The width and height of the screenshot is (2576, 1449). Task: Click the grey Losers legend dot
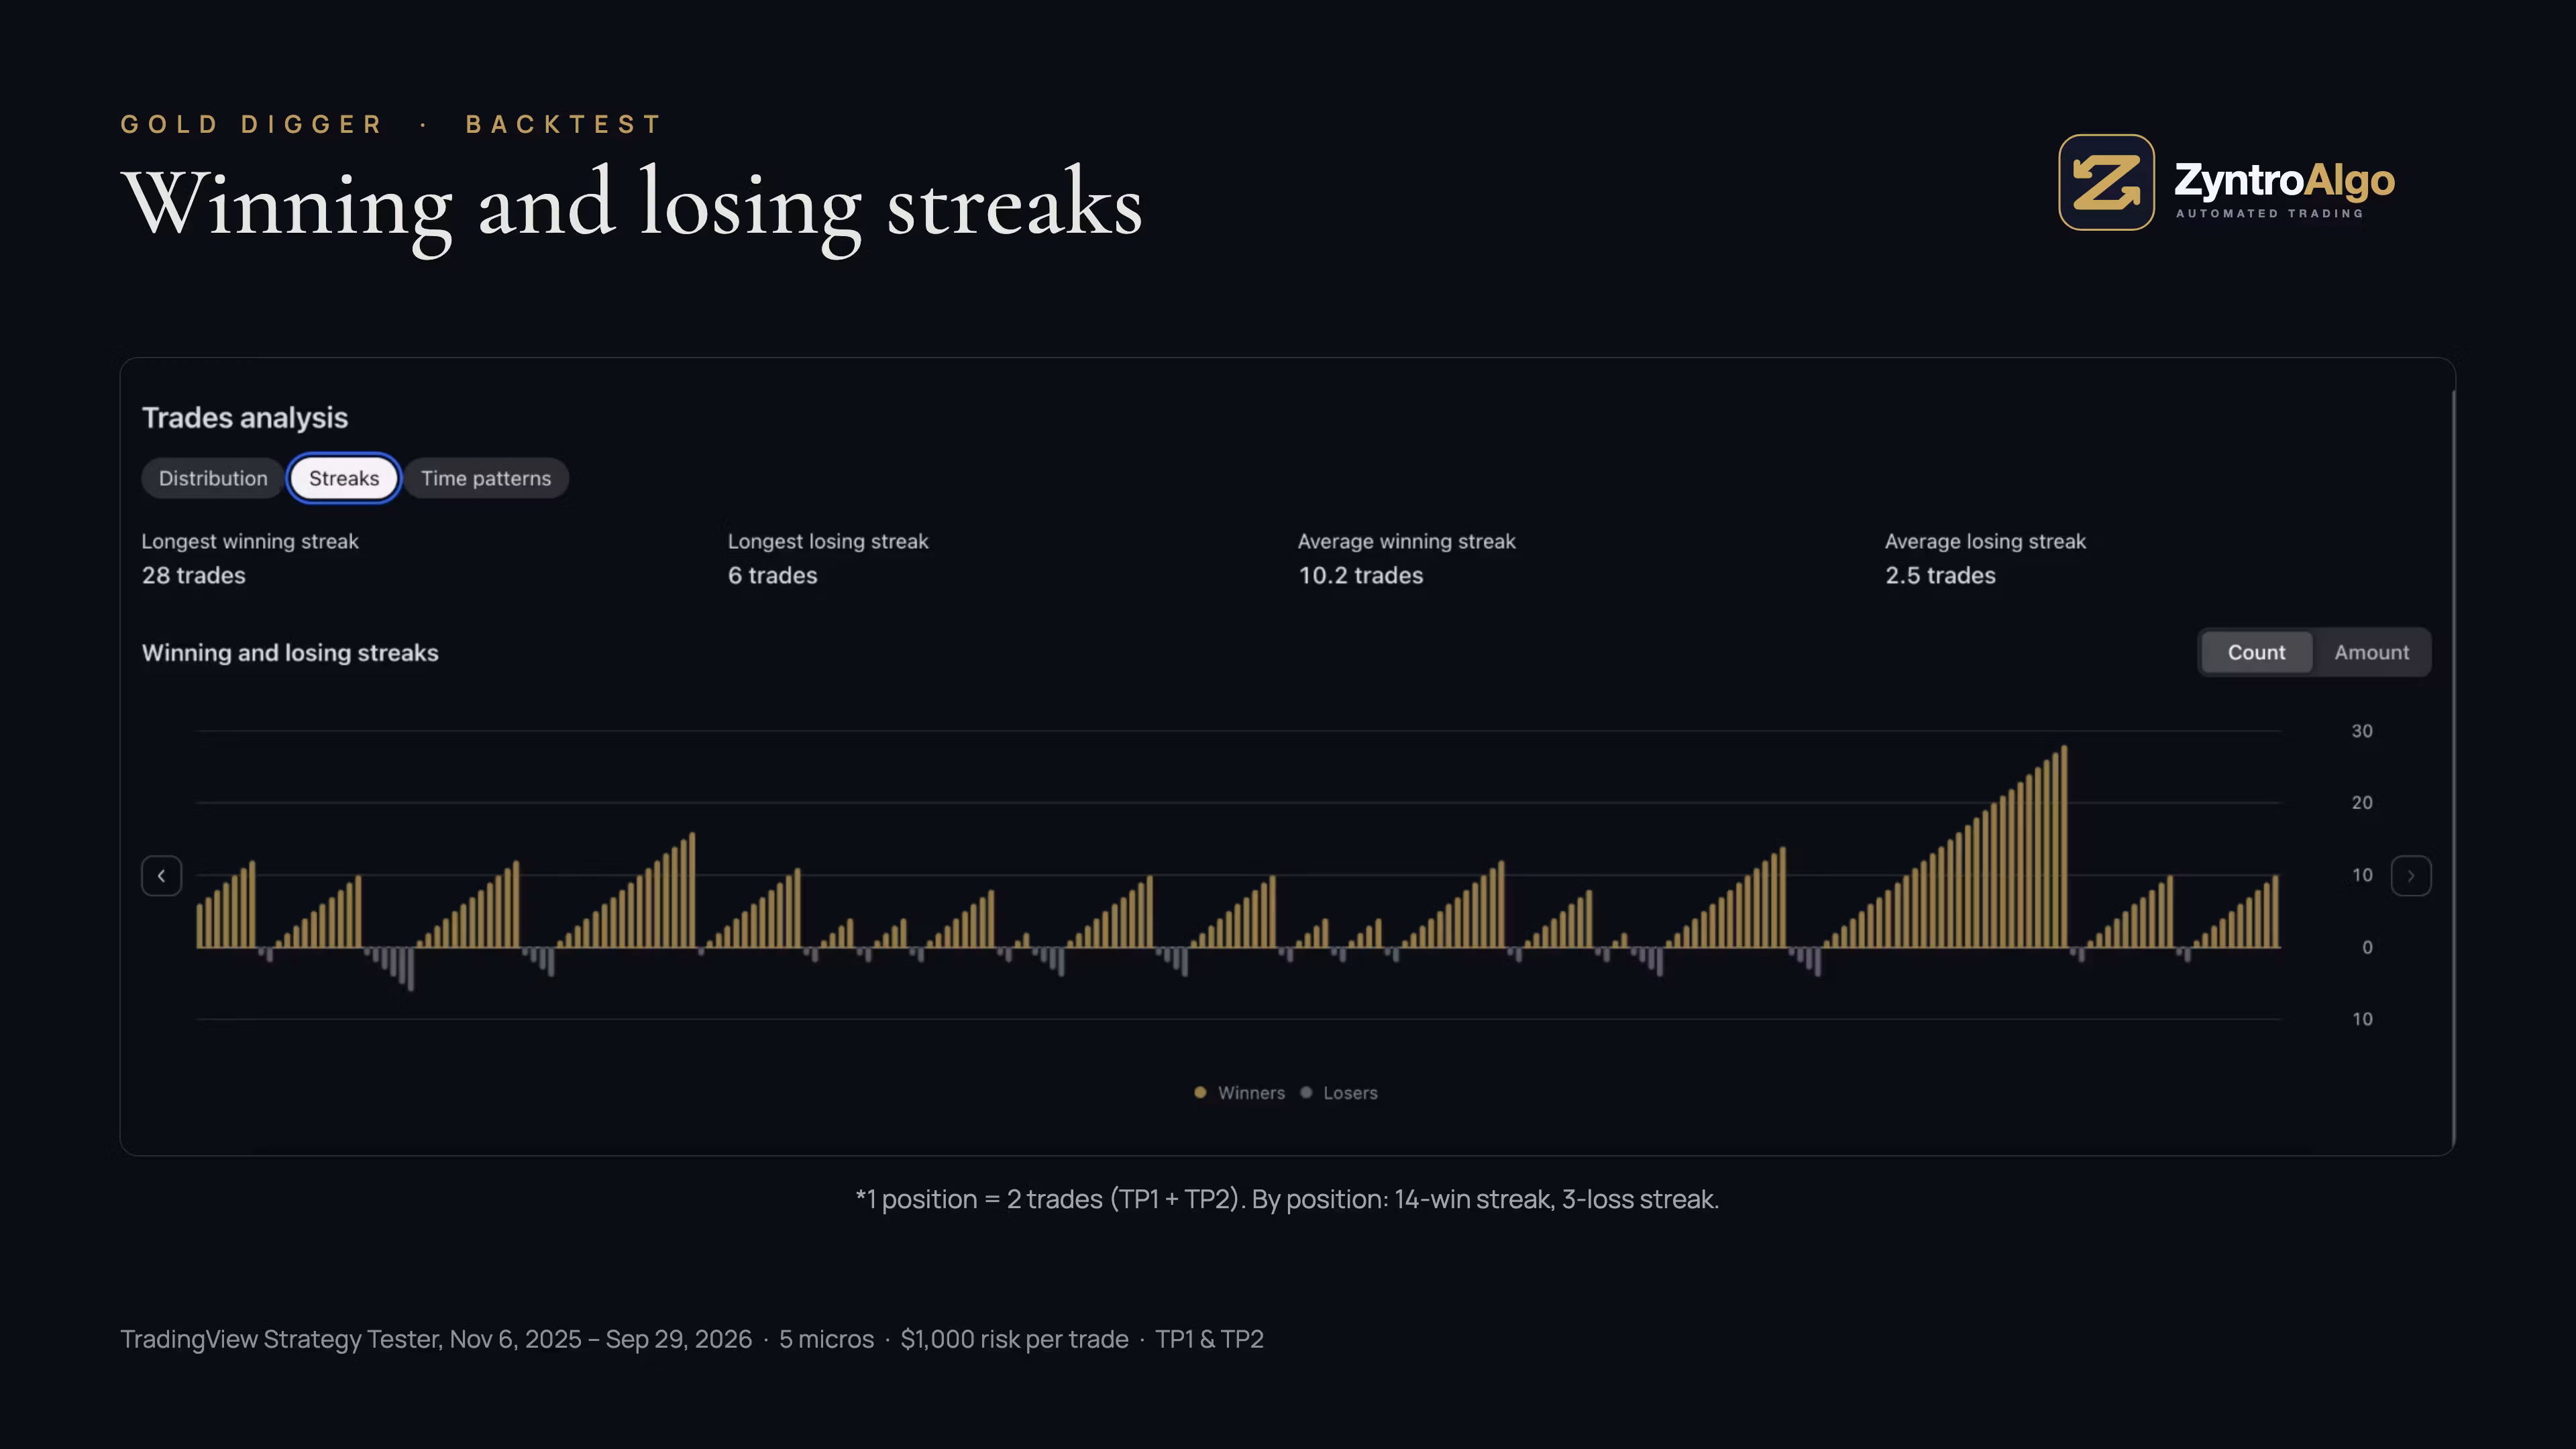[x=1306, y=1092]
